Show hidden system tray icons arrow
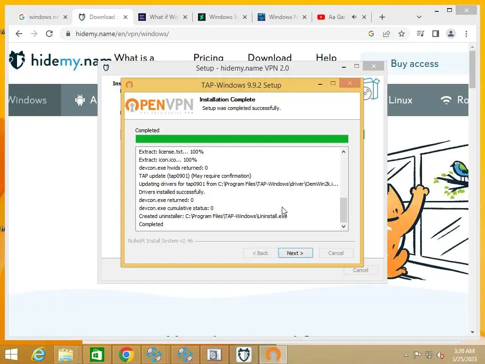Screen dimensions: 485x364 point(406,355)
